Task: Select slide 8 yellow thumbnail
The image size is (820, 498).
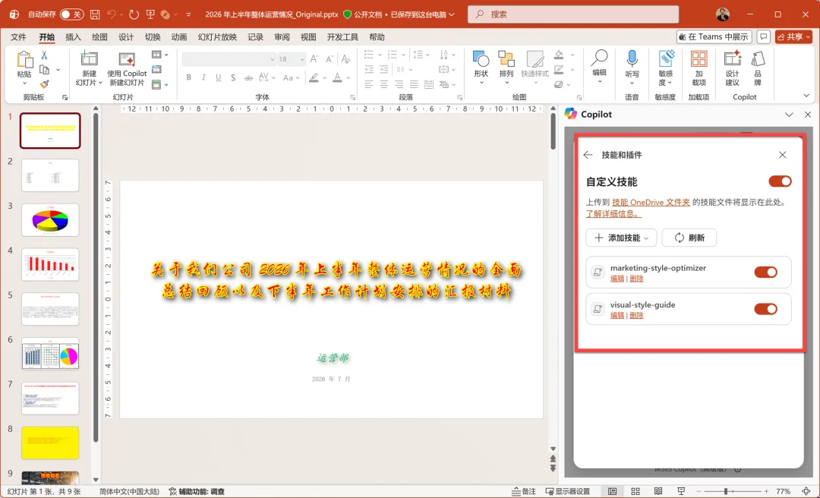Action: [x=50, y=443]
